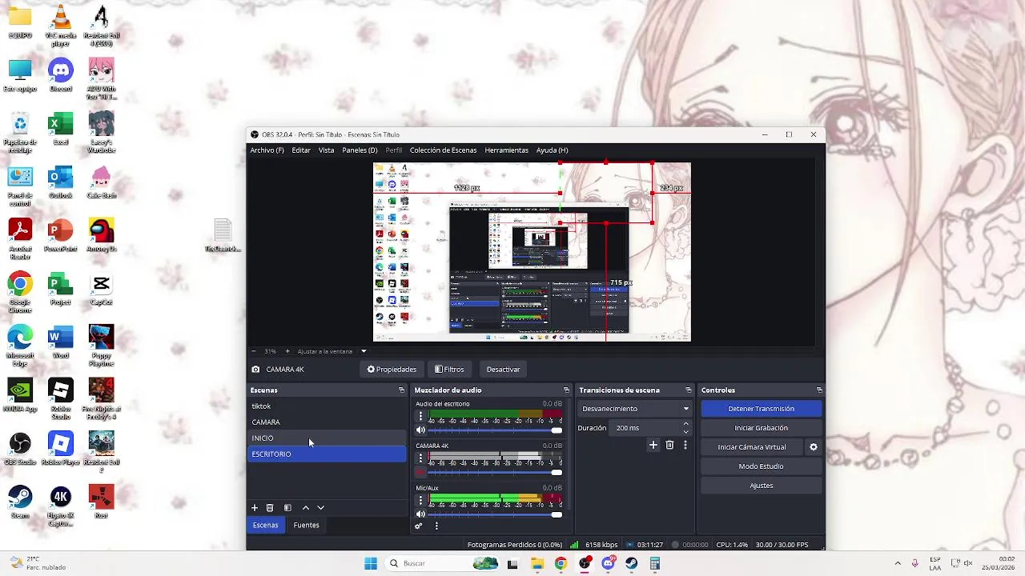Open Windows Start button on taskbar
The height and width of the screenshot is (576, 1025).
(371, 563)
